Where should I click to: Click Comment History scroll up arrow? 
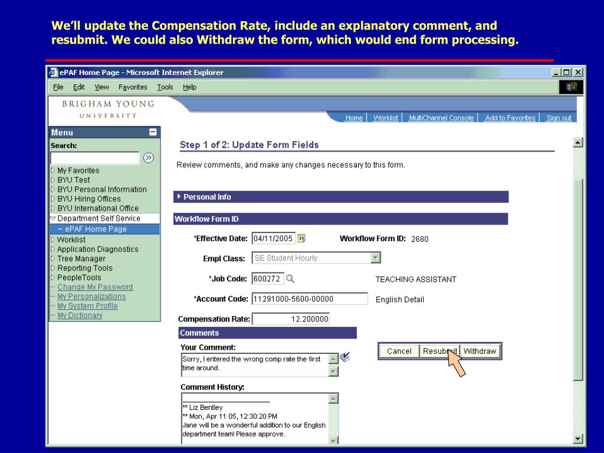[x=334, y=398]
